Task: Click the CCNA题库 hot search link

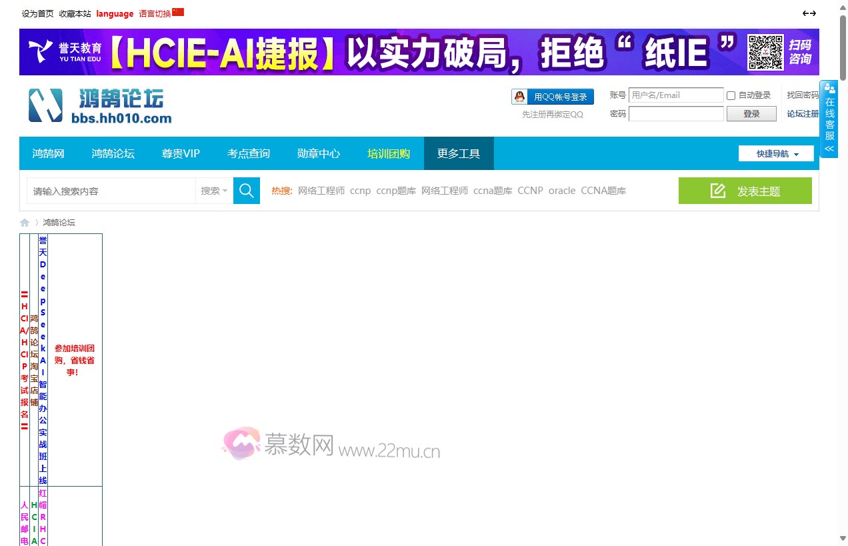Action: [x=603, y=191]
